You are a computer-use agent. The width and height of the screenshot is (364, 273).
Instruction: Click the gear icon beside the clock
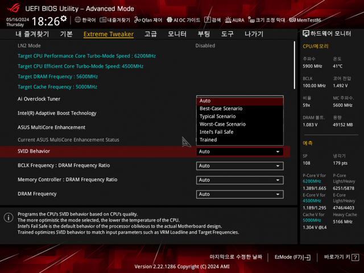63,19
